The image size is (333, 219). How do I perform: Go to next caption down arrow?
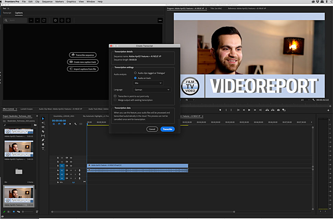37,20
